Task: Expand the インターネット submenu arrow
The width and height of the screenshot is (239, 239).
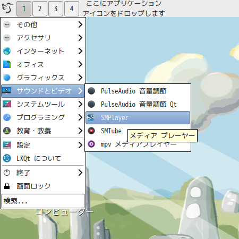Action: coord(80,51)
